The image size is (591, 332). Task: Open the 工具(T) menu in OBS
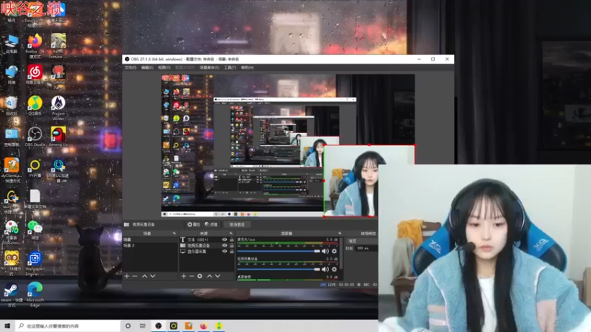230,67
